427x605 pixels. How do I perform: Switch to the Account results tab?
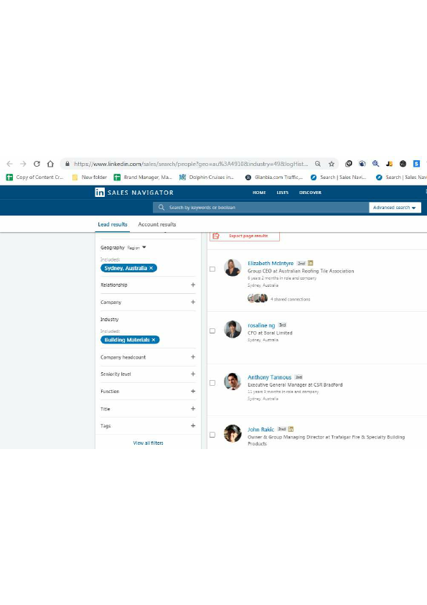[x=157, y=224]
